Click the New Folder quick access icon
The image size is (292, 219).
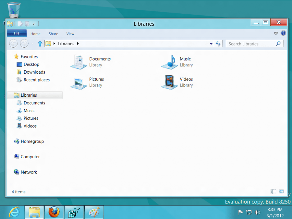[27, 24]
